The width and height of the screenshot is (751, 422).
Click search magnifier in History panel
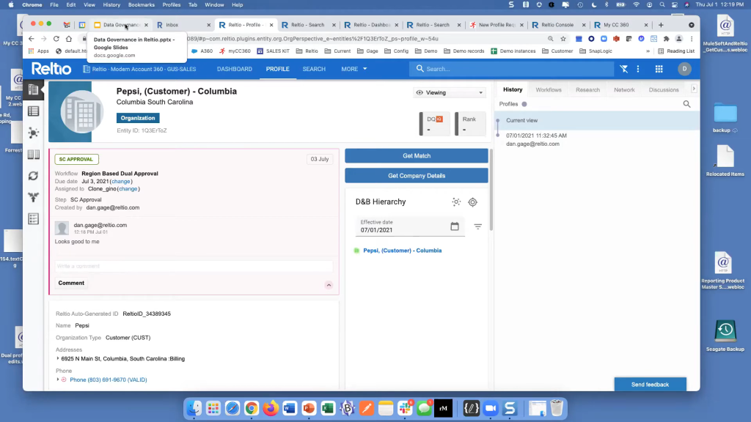pyautogui.click(x=687, y=104)
